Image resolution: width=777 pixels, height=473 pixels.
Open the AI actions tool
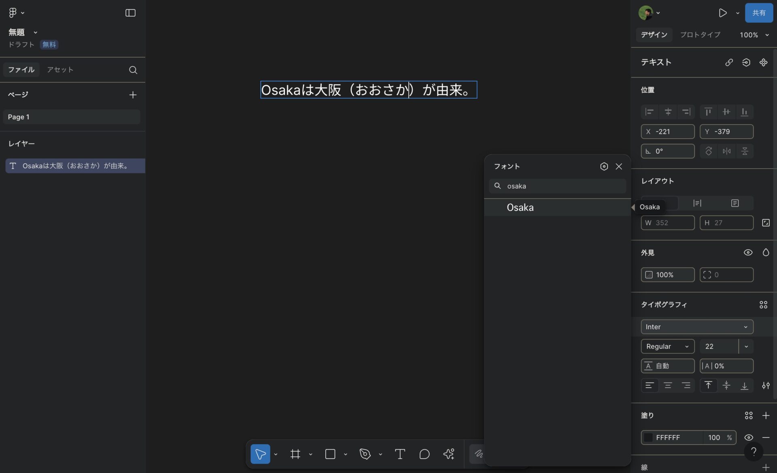tap(449, 454)
